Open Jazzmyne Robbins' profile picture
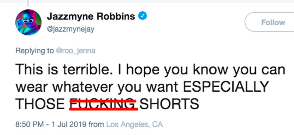Screen dimensions: 294x135 28,22
